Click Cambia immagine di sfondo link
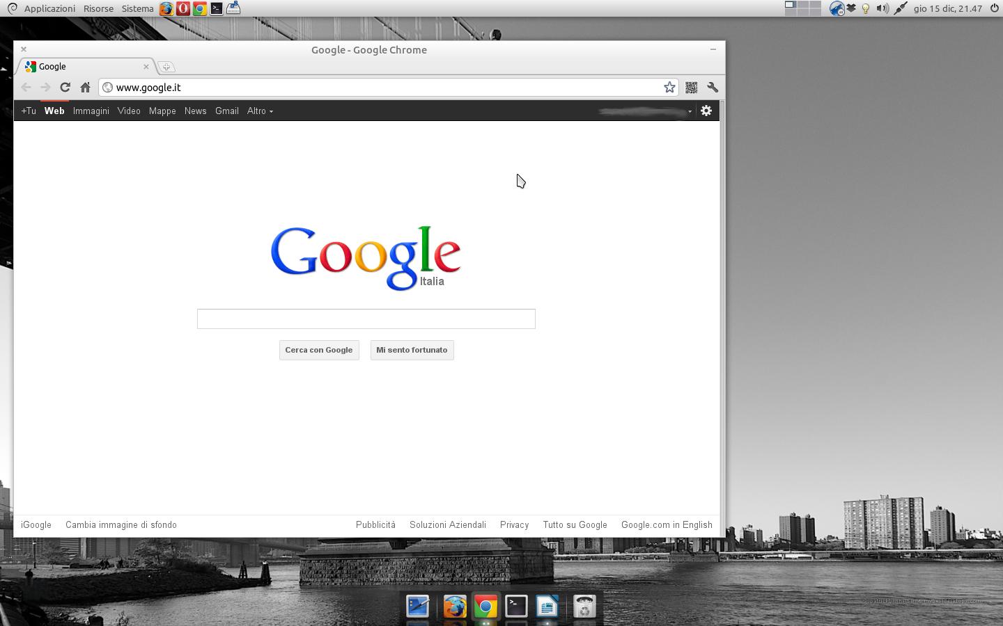Screen dimensions: 1003x626 [x=121, y=525]
